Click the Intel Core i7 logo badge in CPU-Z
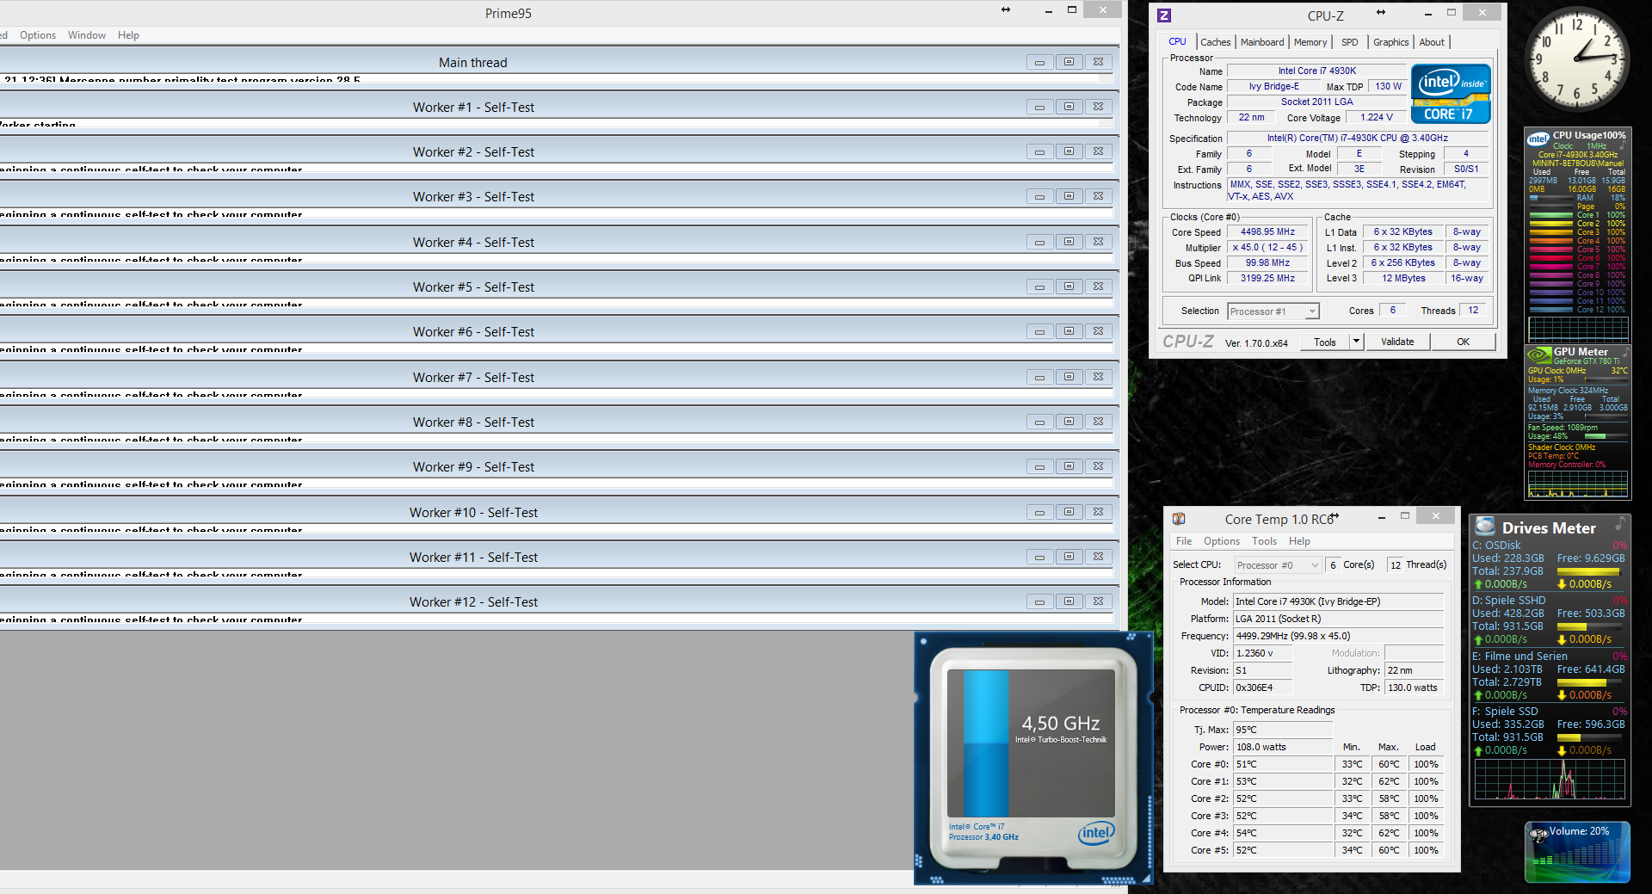This screenshot has width=1652, height=894. pyautogui.click(x=1451, y=94)
